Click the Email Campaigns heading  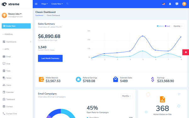pos(47,94)
